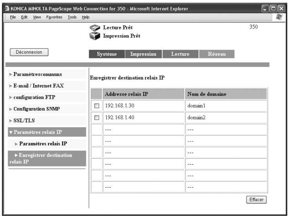Click the Impression Prêt status text
The width and height of the screenshot is (288, 217).
point(121,36)
